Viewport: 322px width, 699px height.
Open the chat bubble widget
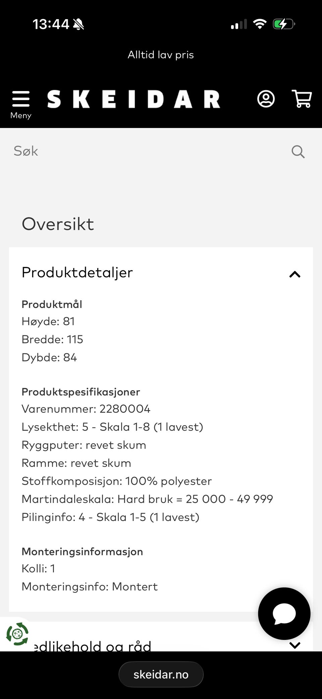coord(284,613)
